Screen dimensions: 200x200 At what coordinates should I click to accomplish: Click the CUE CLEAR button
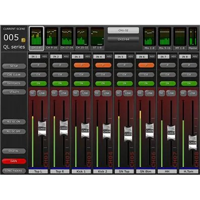coord(14,75)
